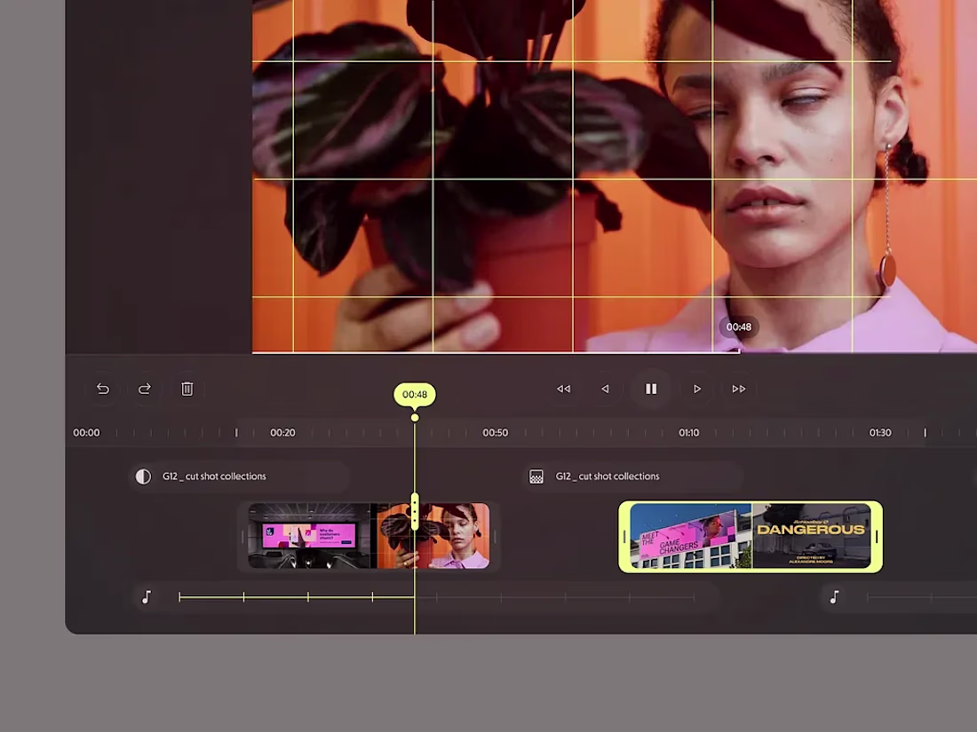The height and width of the screenshot is (732, 977).
Task: Click the left trim handle of highlighted clip
Action: tap(624, 537)
